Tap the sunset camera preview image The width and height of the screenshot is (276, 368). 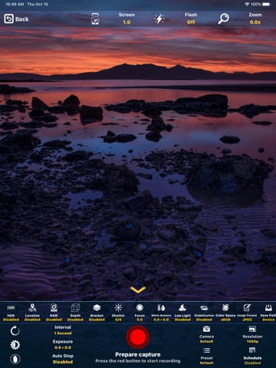point(138,163)
